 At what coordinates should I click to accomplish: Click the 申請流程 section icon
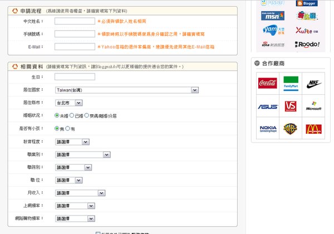[x=15, y=11]
